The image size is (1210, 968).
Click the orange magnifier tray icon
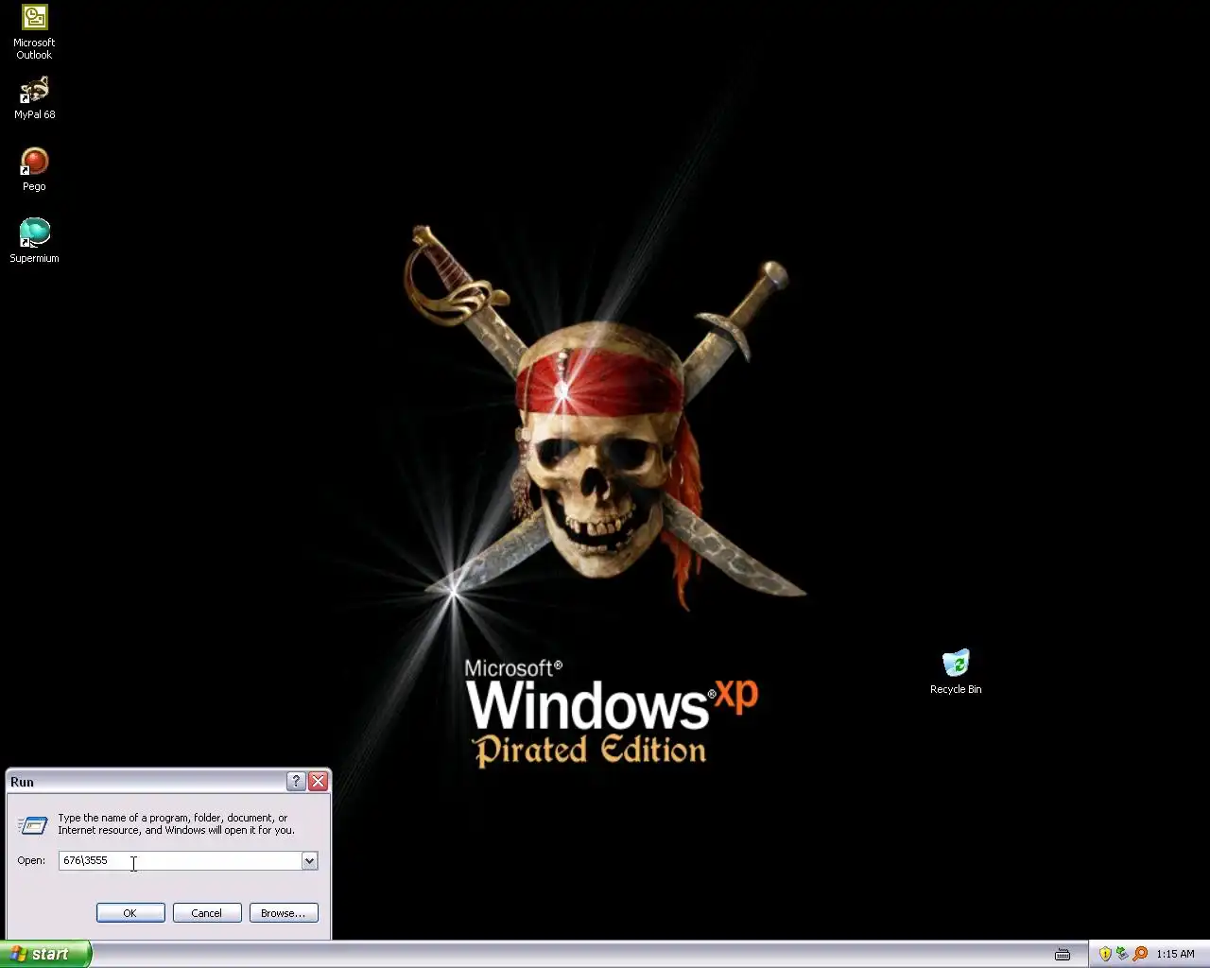point(1140,954)
